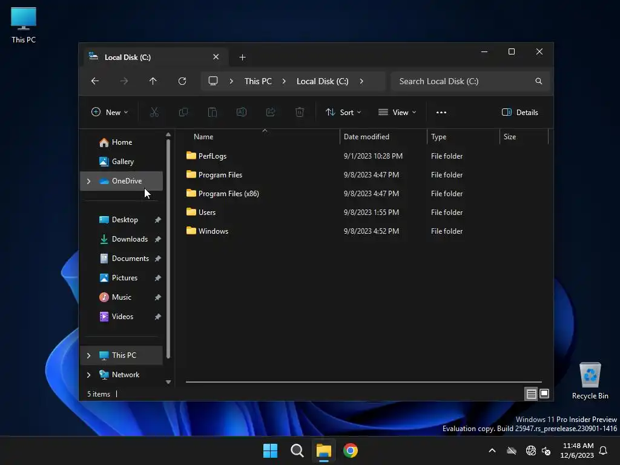Expand the OneDrive tree node
Viewport: 620px width, 465px height.
pyautogui.click(x=88, y=181)
